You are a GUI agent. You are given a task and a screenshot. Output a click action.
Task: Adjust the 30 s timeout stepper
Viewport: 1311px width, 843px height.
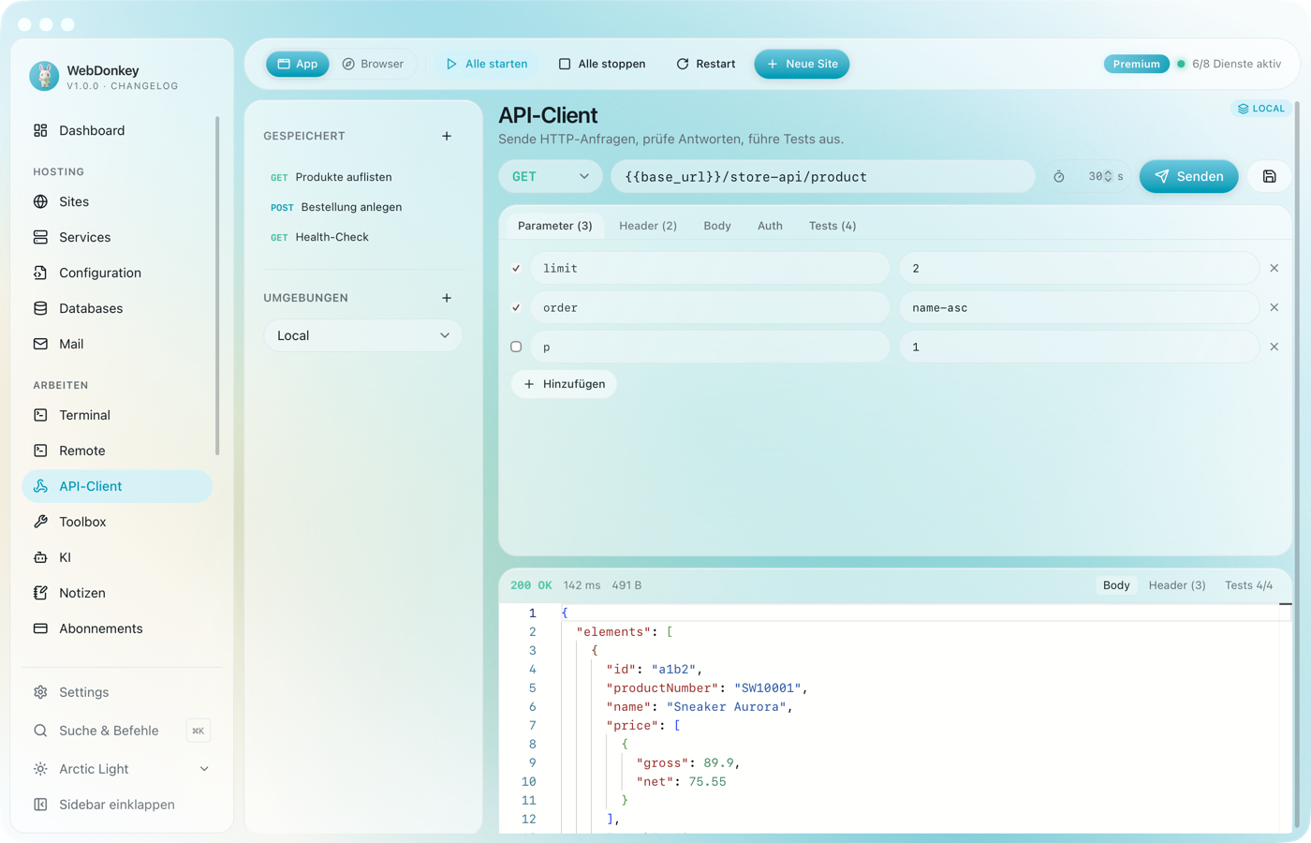(x=1106, y=176)
